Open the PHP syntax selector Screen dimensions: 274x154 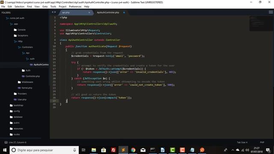(x=262, y=142)
